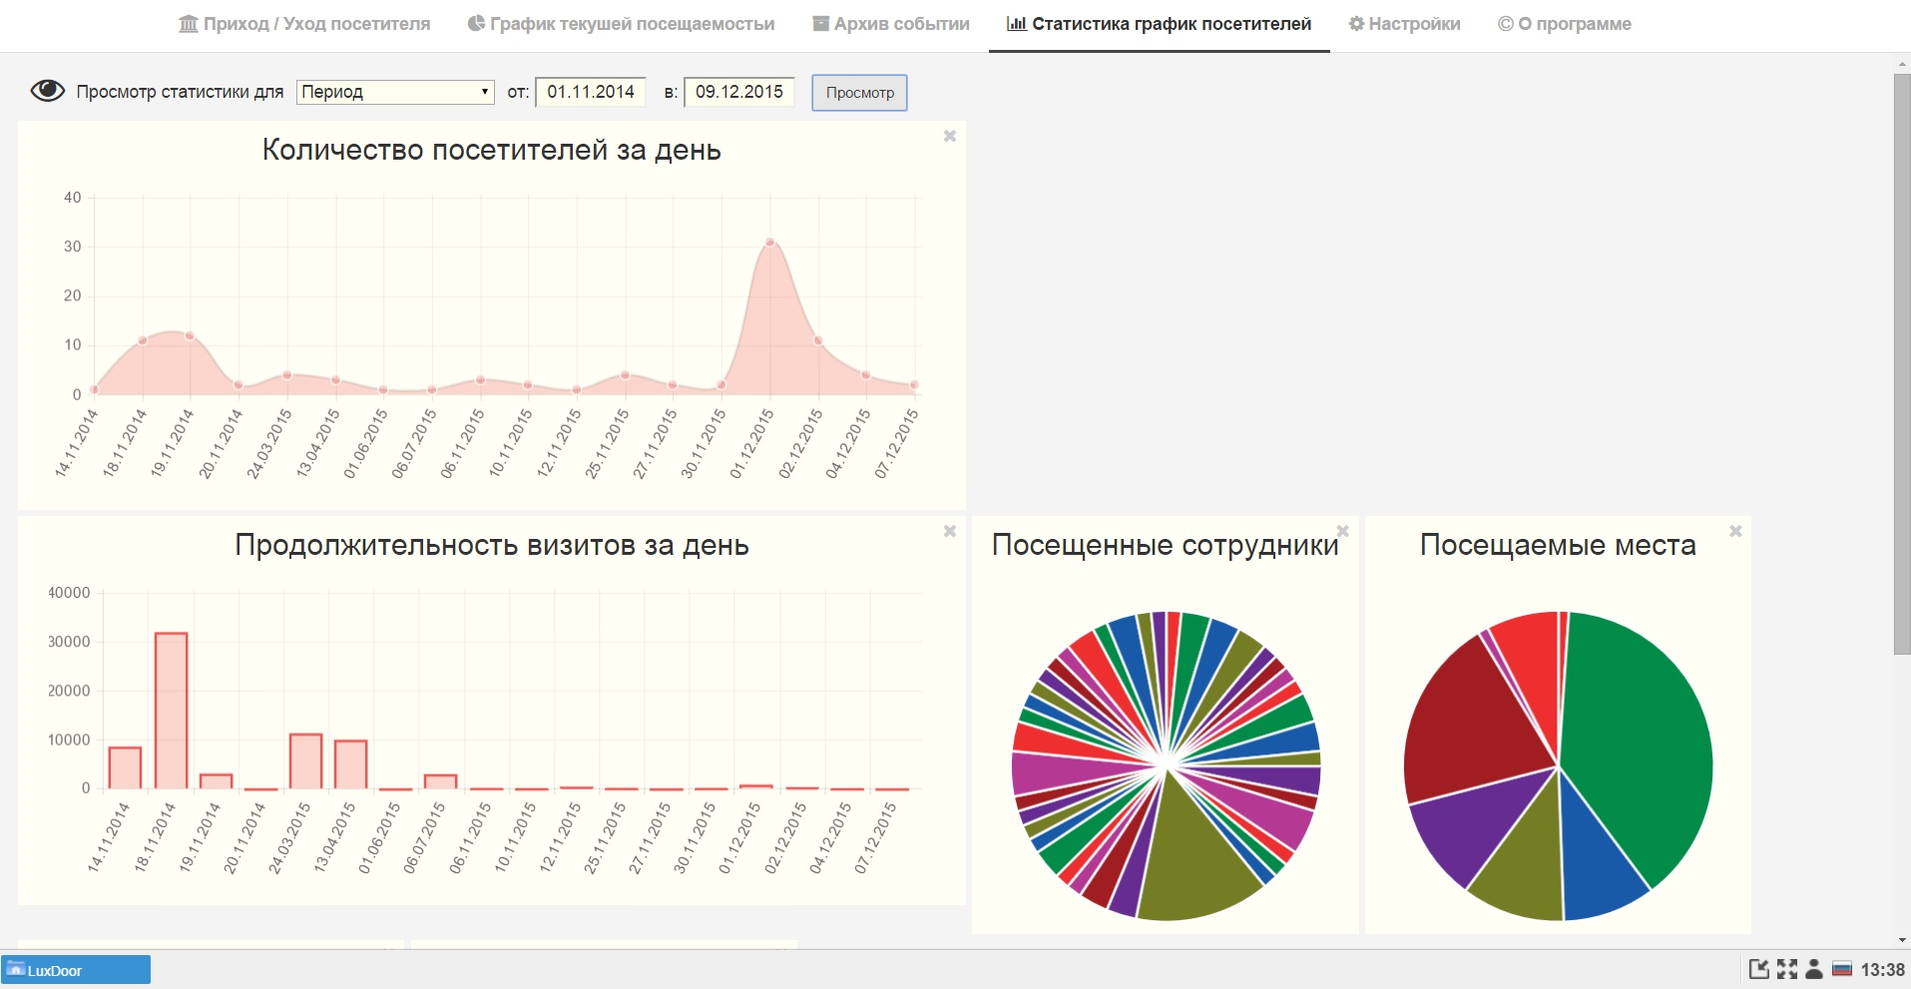Click the peak data point at 01.12.2015
Image resolution: width=1911 pixels, height=989 pixels.
pyautogui.click(x=769, y=242)
